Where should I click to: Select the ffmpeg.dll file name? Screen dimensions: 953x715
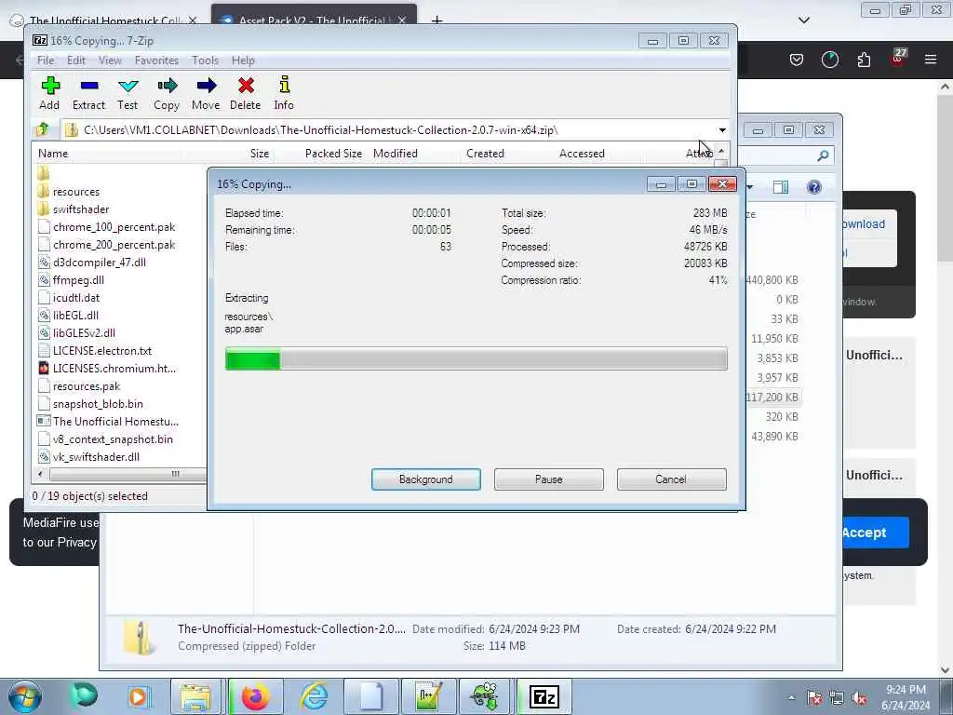pyautogui.click(x=78, y=280)
